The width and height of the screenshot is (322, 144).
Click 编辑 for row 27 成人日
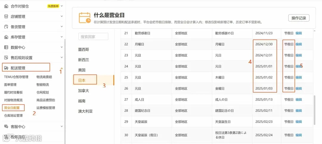click(298, 100)
